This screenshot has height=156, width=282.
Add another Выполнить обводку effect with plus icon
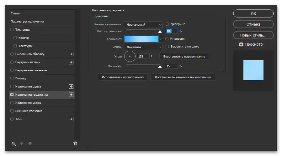(71, 54)
